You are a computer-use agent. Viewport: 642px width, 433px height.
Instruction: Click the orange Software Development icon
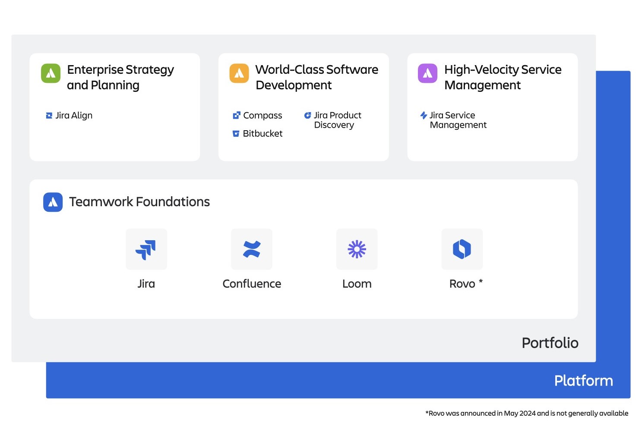[x=239, y=73]
